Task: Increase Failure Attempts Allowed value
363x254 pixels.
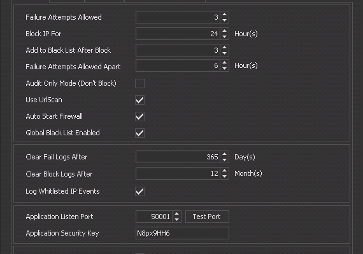Action: point(224,15)
